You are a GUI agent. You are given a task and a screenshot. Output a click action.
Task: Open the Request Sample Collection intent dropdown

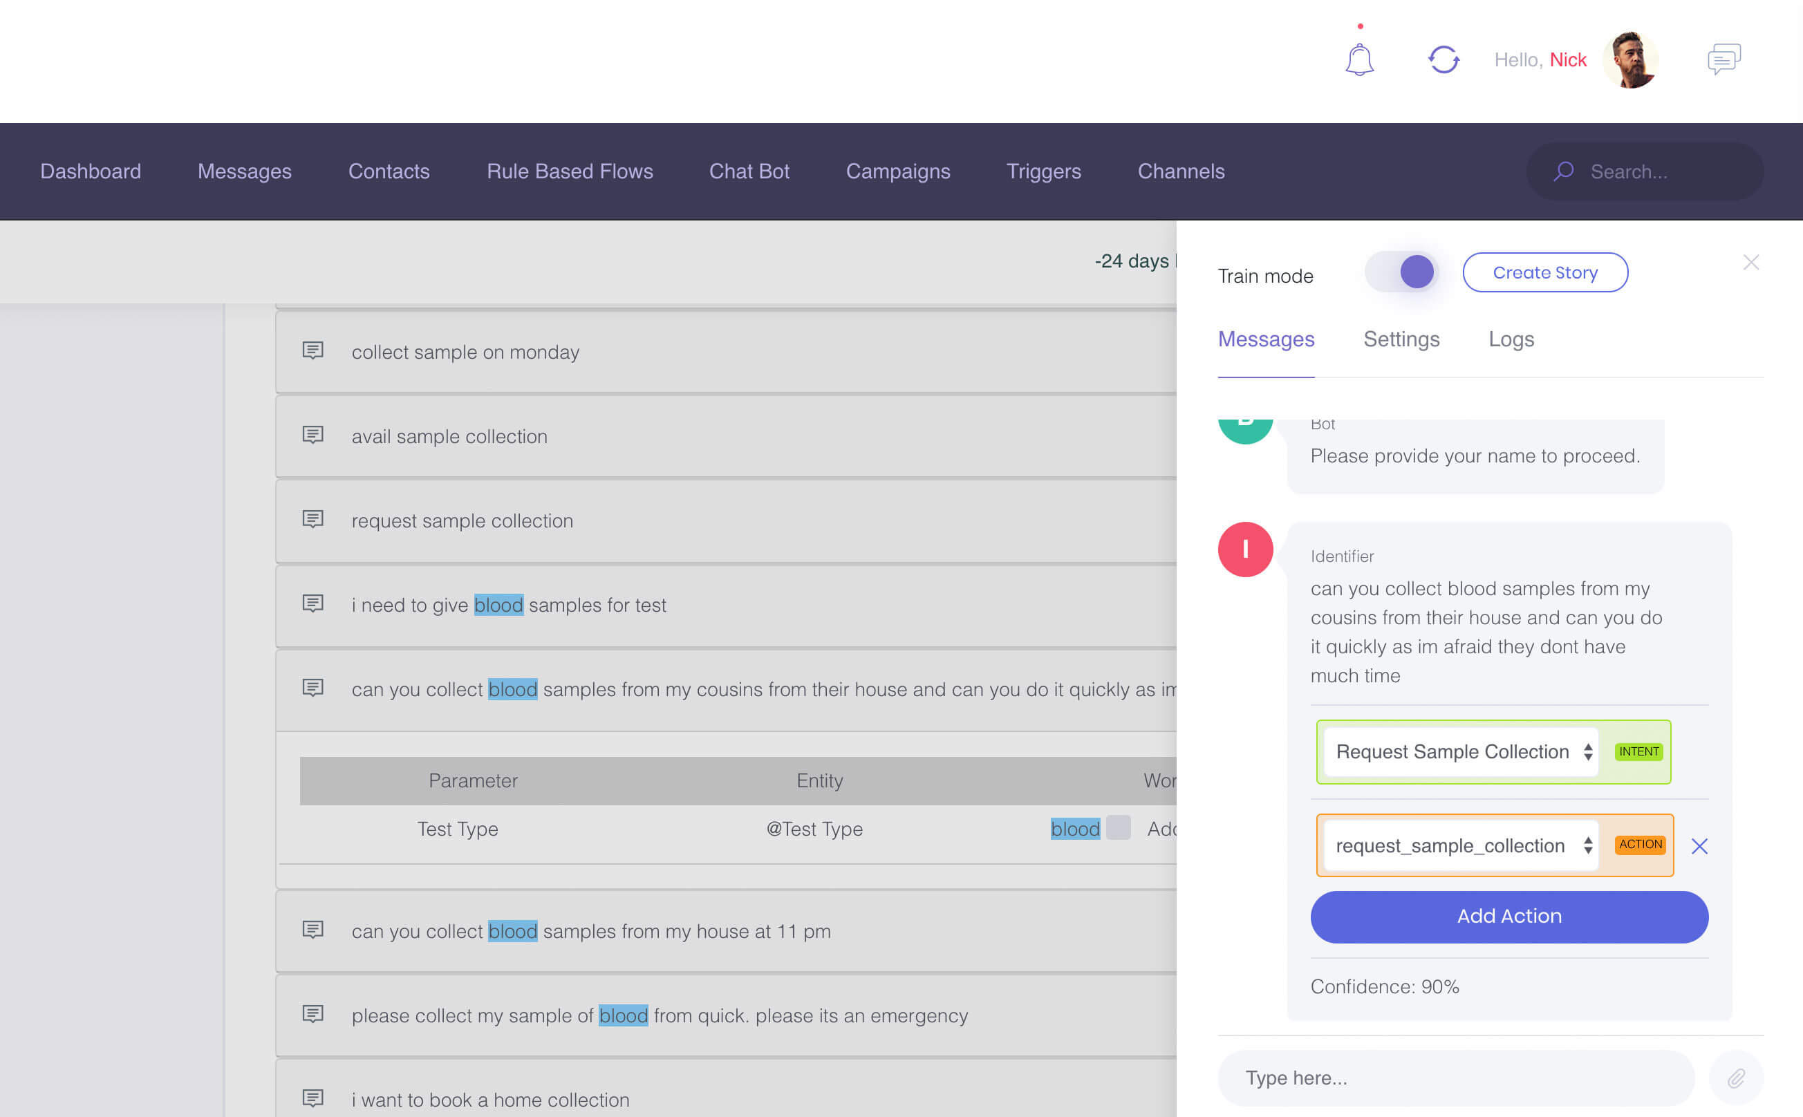(x=1461, y=752)
